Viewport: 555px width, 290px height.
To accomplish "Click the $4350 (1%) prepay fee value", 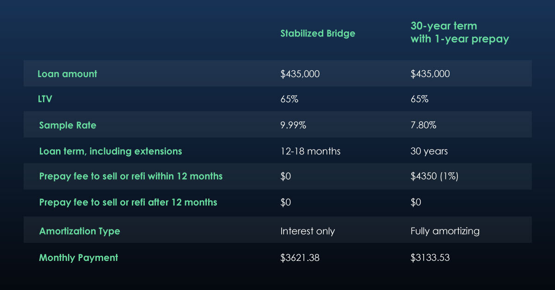I will (x=434, y=176).
